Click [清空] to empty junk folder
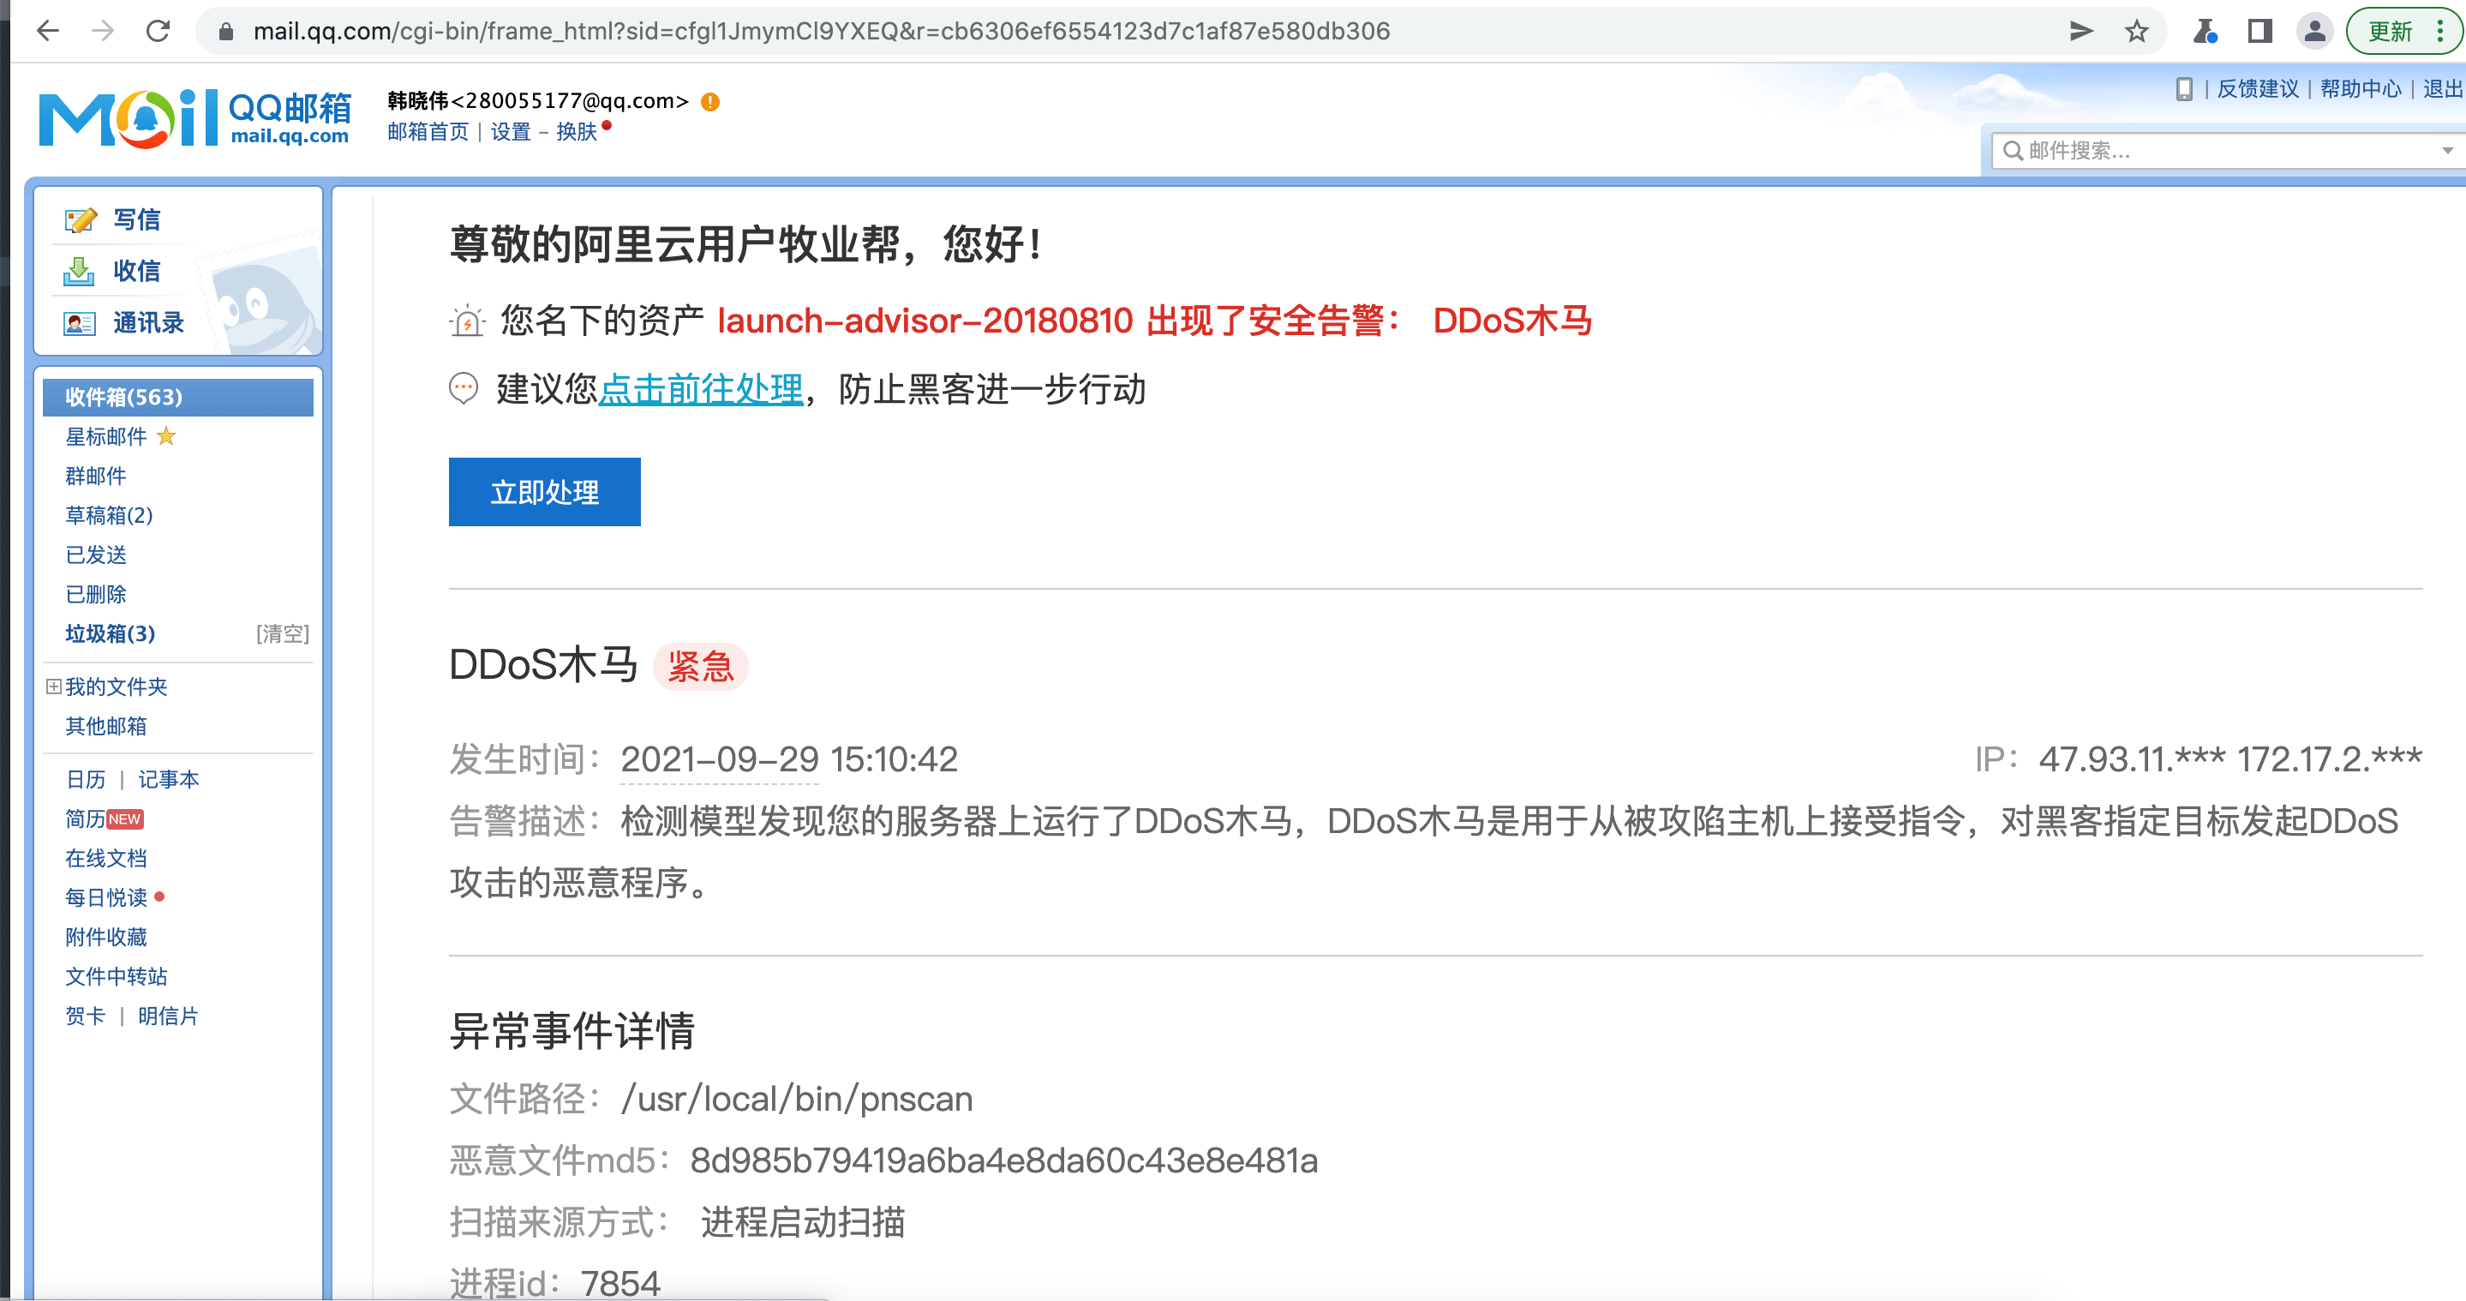 point(283,633)
